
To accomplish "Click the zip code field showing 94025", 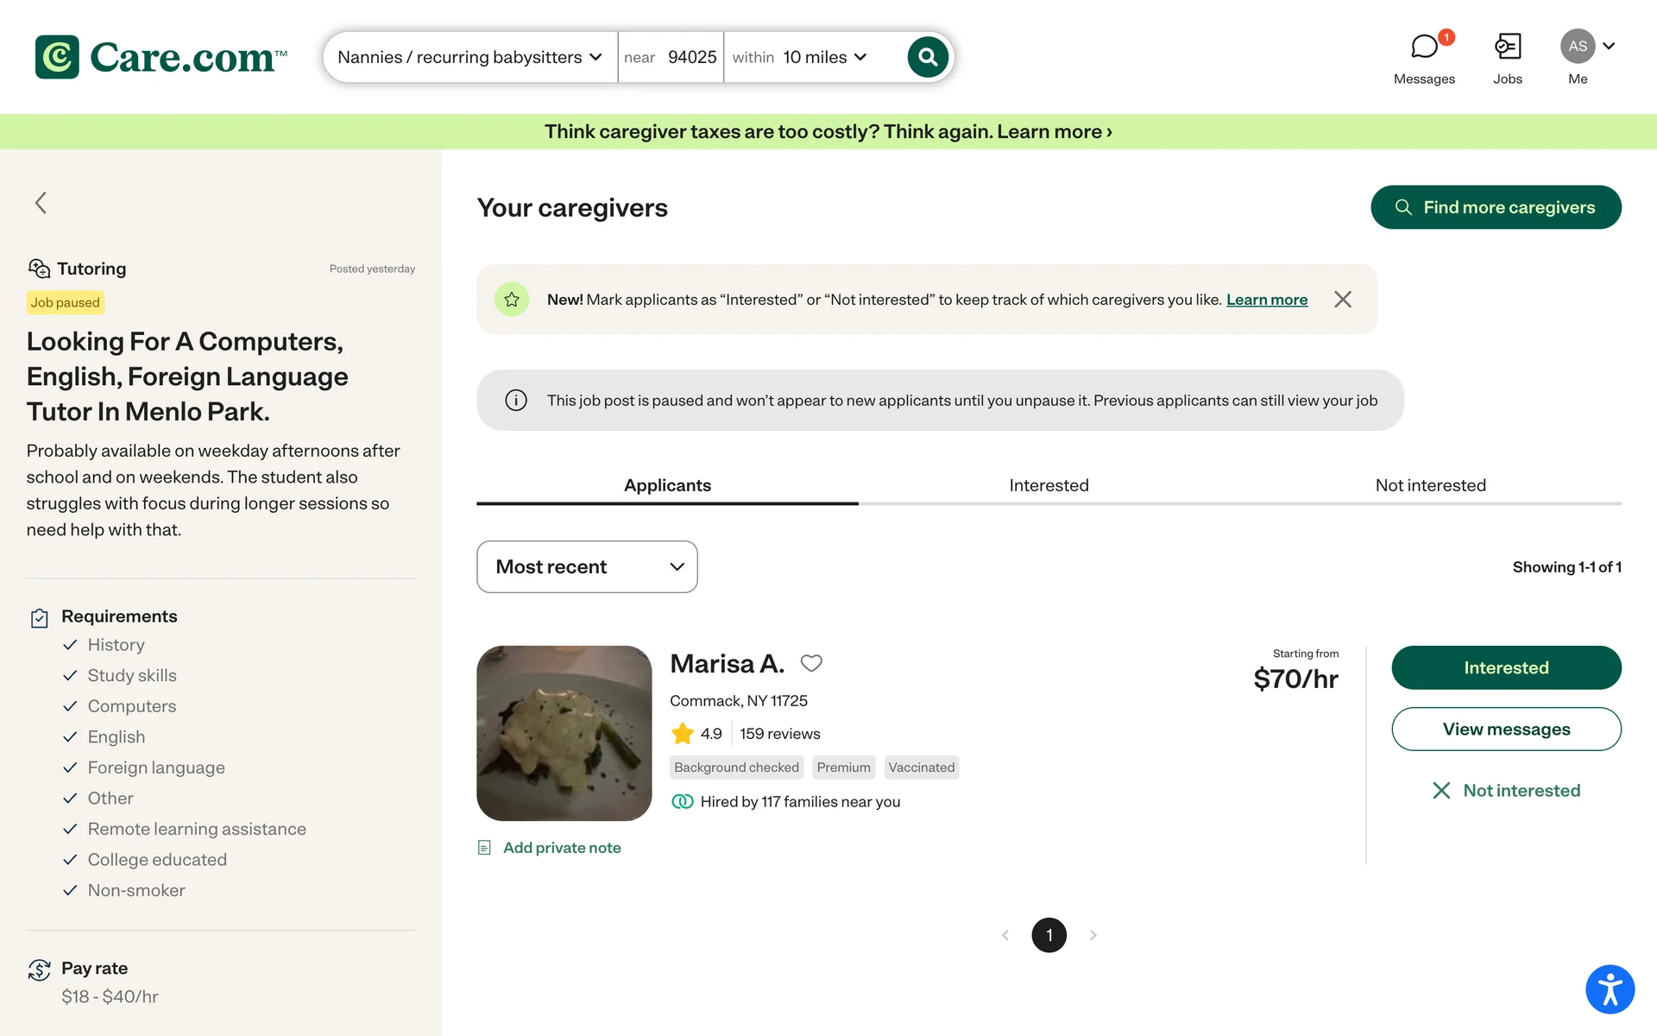I will [691, 57].
